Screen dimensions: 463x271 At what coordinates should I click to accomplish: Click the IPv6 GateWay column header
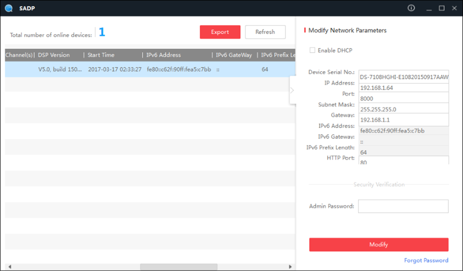tap(234, 55)
